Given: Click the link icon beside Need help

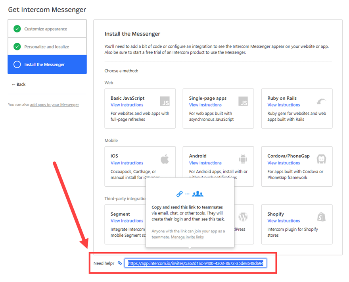Looking at the screenshot, I should (x=120, y=263).
